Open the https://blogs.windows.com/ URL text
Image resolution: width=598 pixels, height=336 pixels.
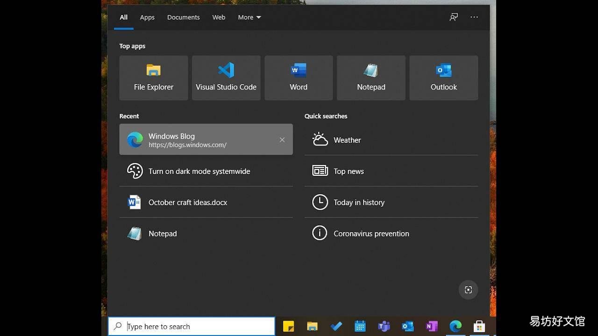[x=187, y=145]
